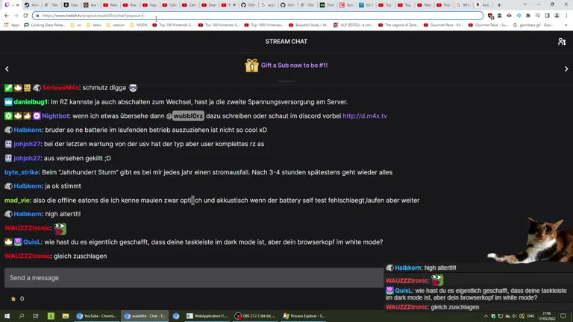Open a new browser tab
The width and height of the screenshot is (573, 322).
499,5
